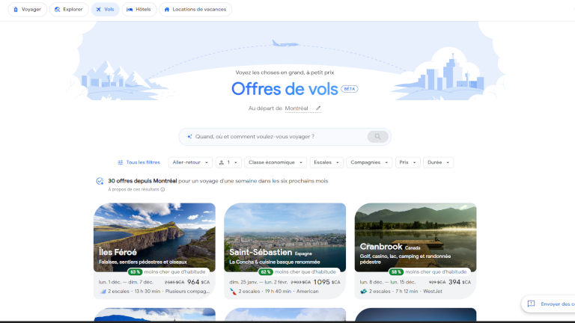The height and width of the screenshot is (323, 575).
Task: Click the American Airlines logo
Action: (232, 291)
